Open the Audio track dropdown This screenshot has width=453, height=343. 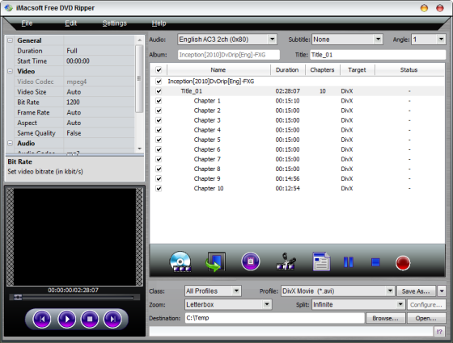click(x=272, y=40)
